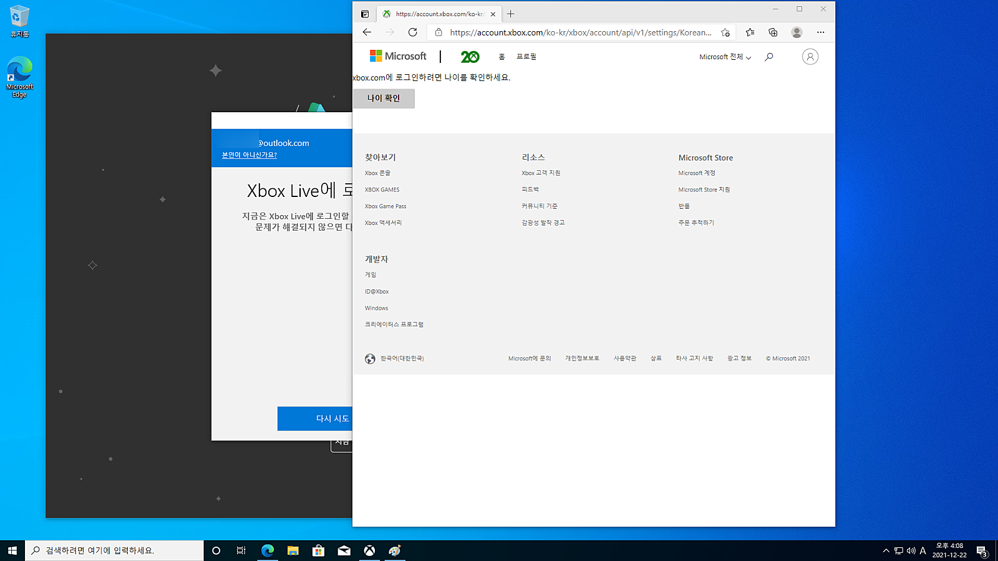Open the 홈 menu item
The height and width of the screenshot is (561, 998).
[x=501, y=57]
